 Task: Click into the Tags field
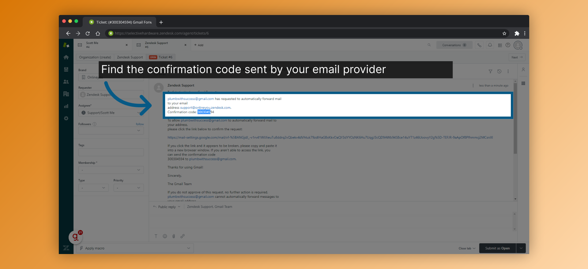(111, 152)
